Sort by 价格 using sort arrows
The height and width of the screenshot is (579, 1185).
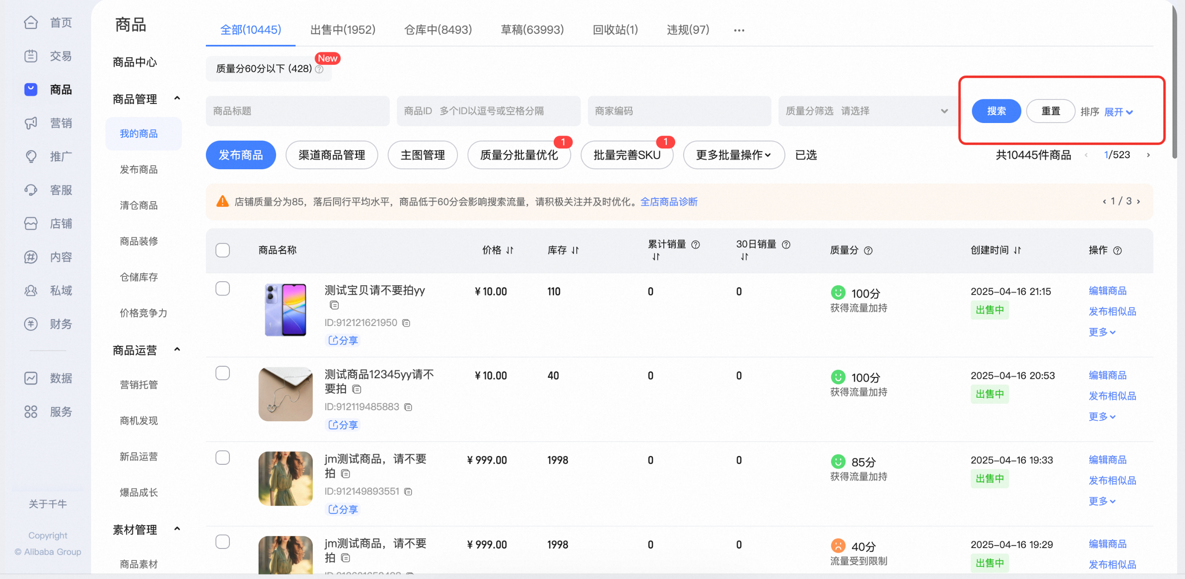(x=510, y=250)
